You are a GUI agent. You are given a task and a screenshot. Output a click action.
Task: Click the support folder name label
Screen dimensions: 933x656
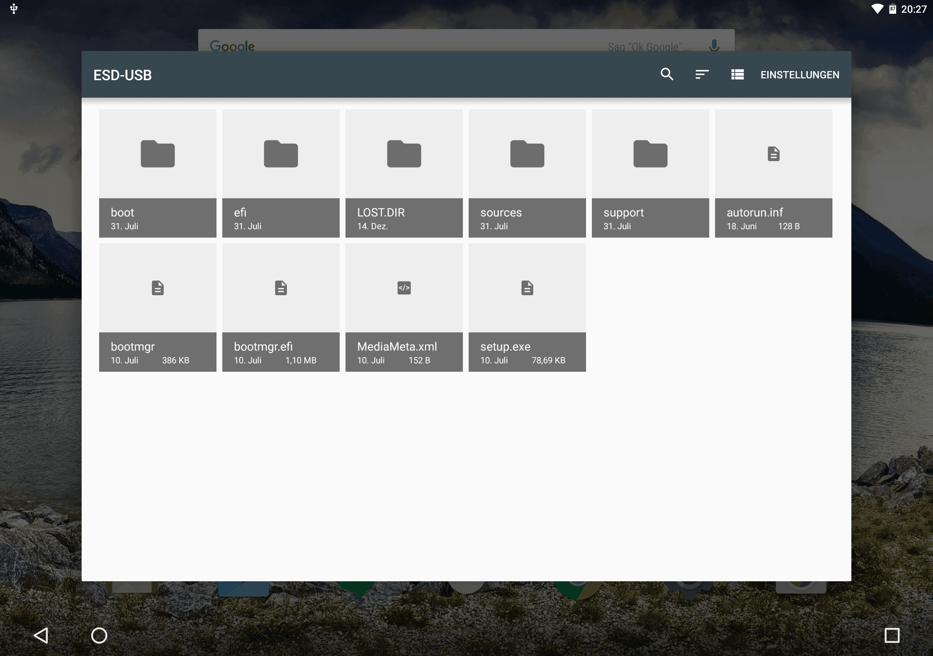[623, 213]
